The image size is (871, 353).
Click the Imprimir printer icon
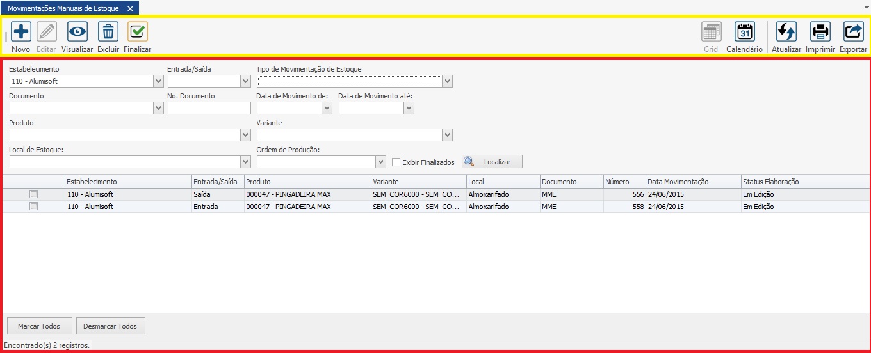[820, 32]
